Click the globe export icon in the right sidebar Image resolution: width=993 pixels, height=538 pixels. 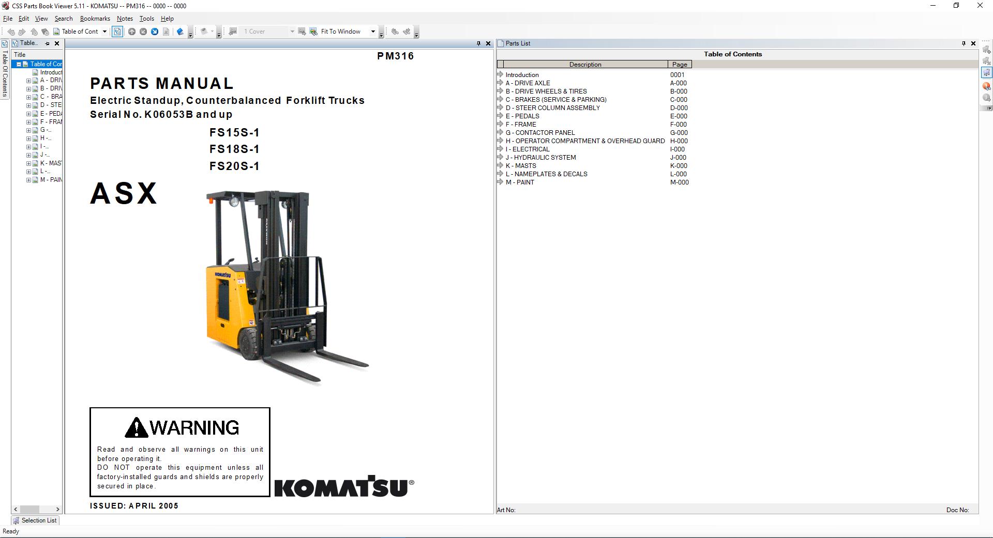tap(986, 98)
